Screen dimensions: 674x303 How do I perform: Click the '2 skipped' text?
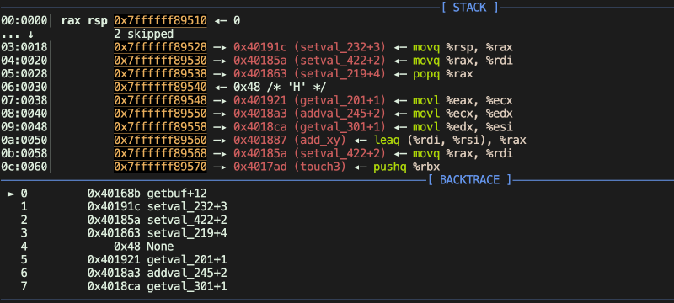click(x=143, y=34)
